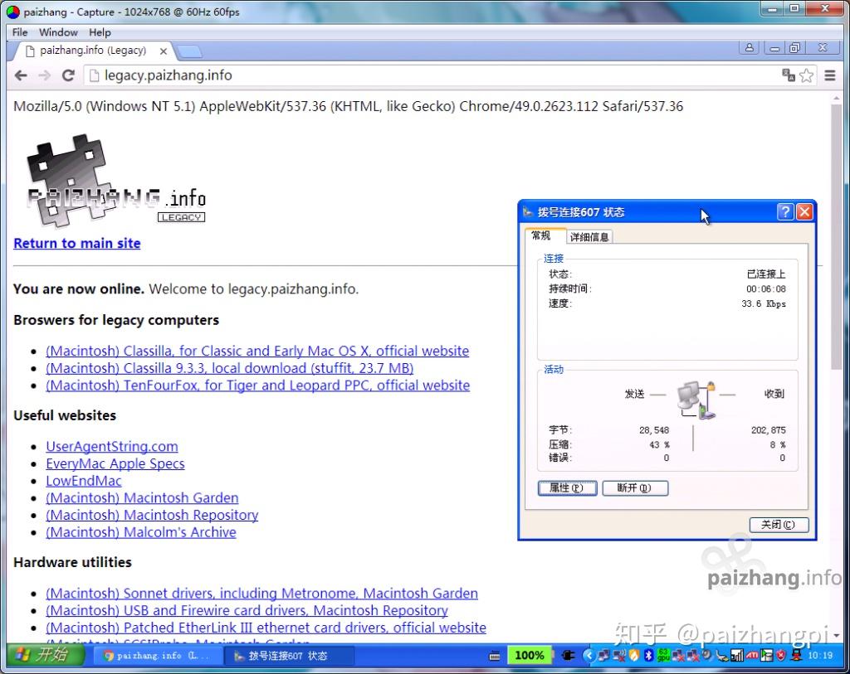Go back using the browser back arrow

pos(21,75)
